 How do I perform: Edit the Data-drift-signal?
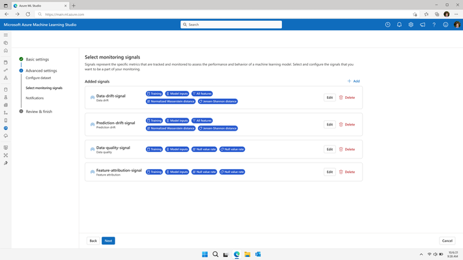click(330, 97)
